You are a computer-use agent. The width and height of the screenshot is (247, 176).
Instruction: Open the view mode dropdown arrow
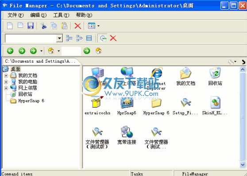(98, 26)
